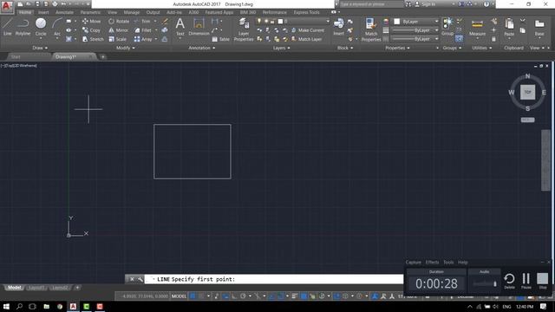Toggle grid display in status bar
This screenshot has width=555, height=312.
click(x=193, y=296)
